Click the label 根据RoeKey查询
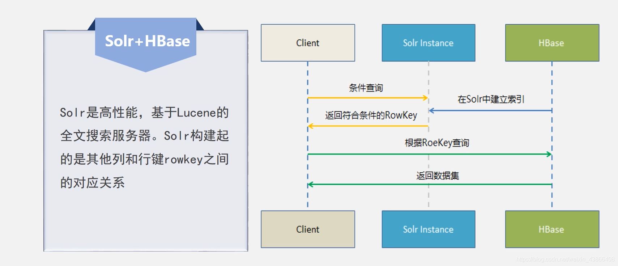This screenshot has height=266, width=618. (437, 143)
